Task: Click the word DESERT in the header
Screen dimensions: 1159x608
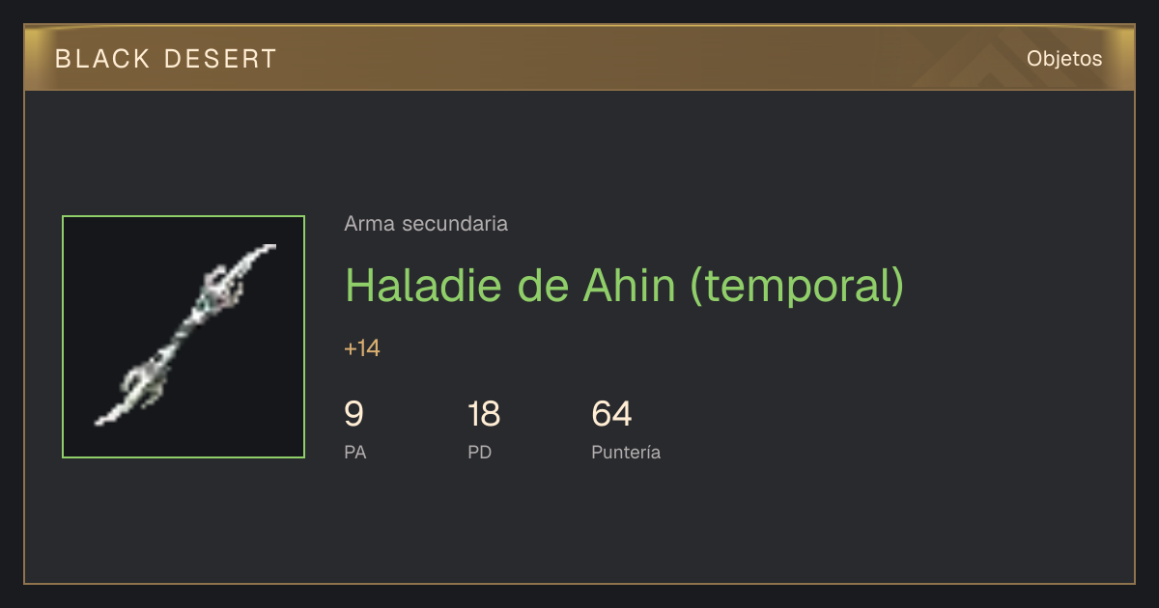Action: pyautogui.click(x=220, y=59)
